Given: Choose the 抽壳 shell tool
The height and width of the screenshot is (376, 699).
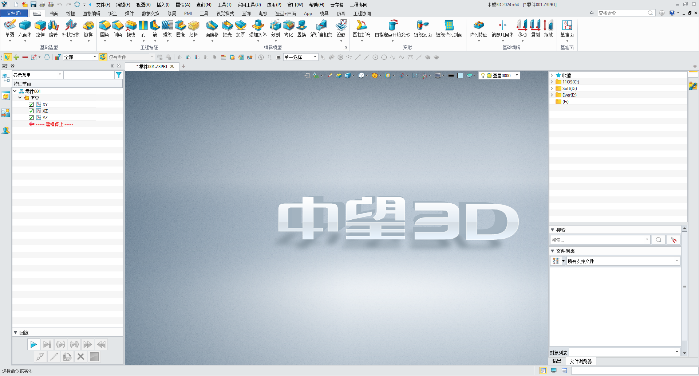Looking at the screenshot, I should click(227, 28).
